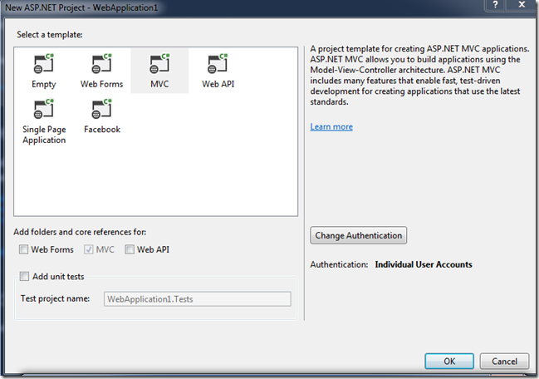Click the MVC template description paragraph
Image resolution: width=539 pixels, height=379 pixels.
pyautogui.click(x=419, y=75)
